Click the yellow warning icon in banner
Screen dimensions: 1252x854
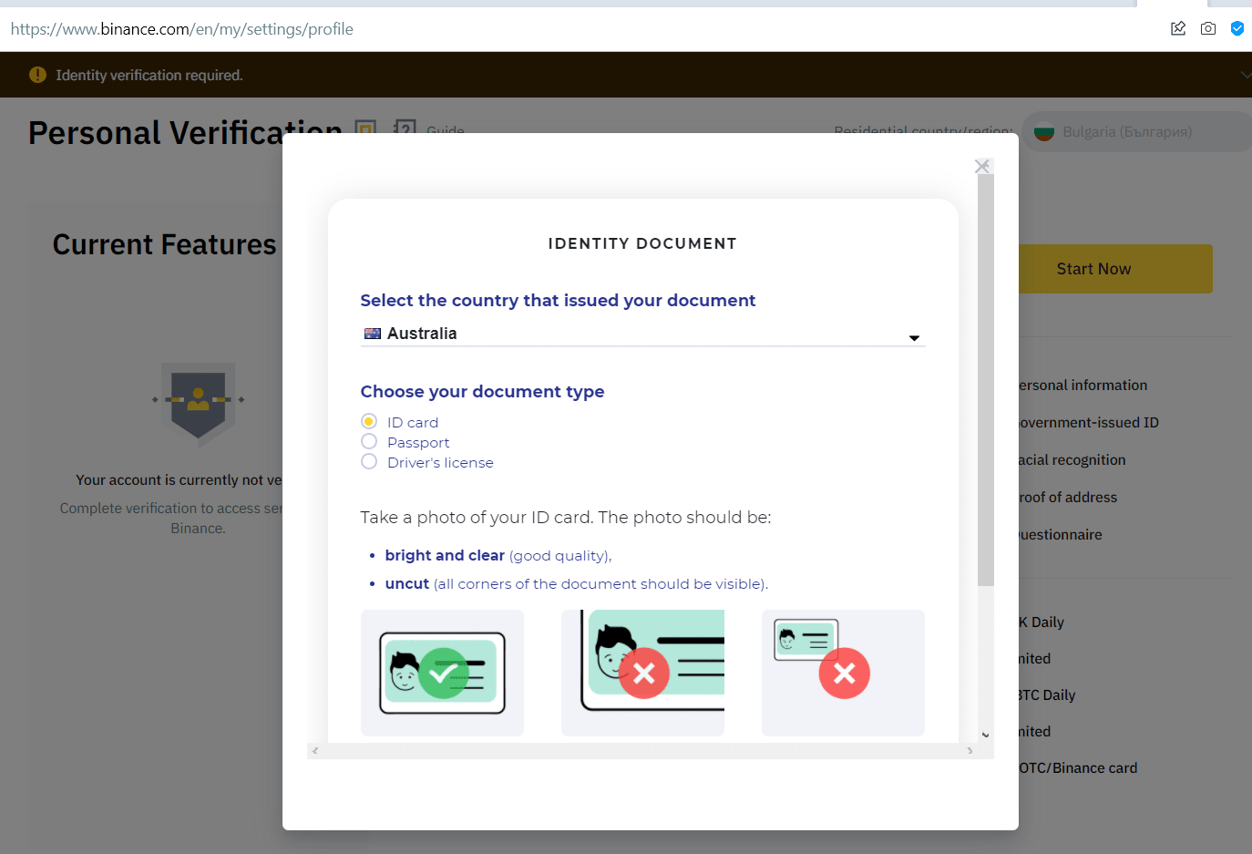(x=37, y=75)
